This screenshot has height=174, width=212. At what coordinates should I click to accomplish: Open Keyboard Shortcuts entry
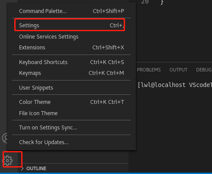tap(71, 62)
